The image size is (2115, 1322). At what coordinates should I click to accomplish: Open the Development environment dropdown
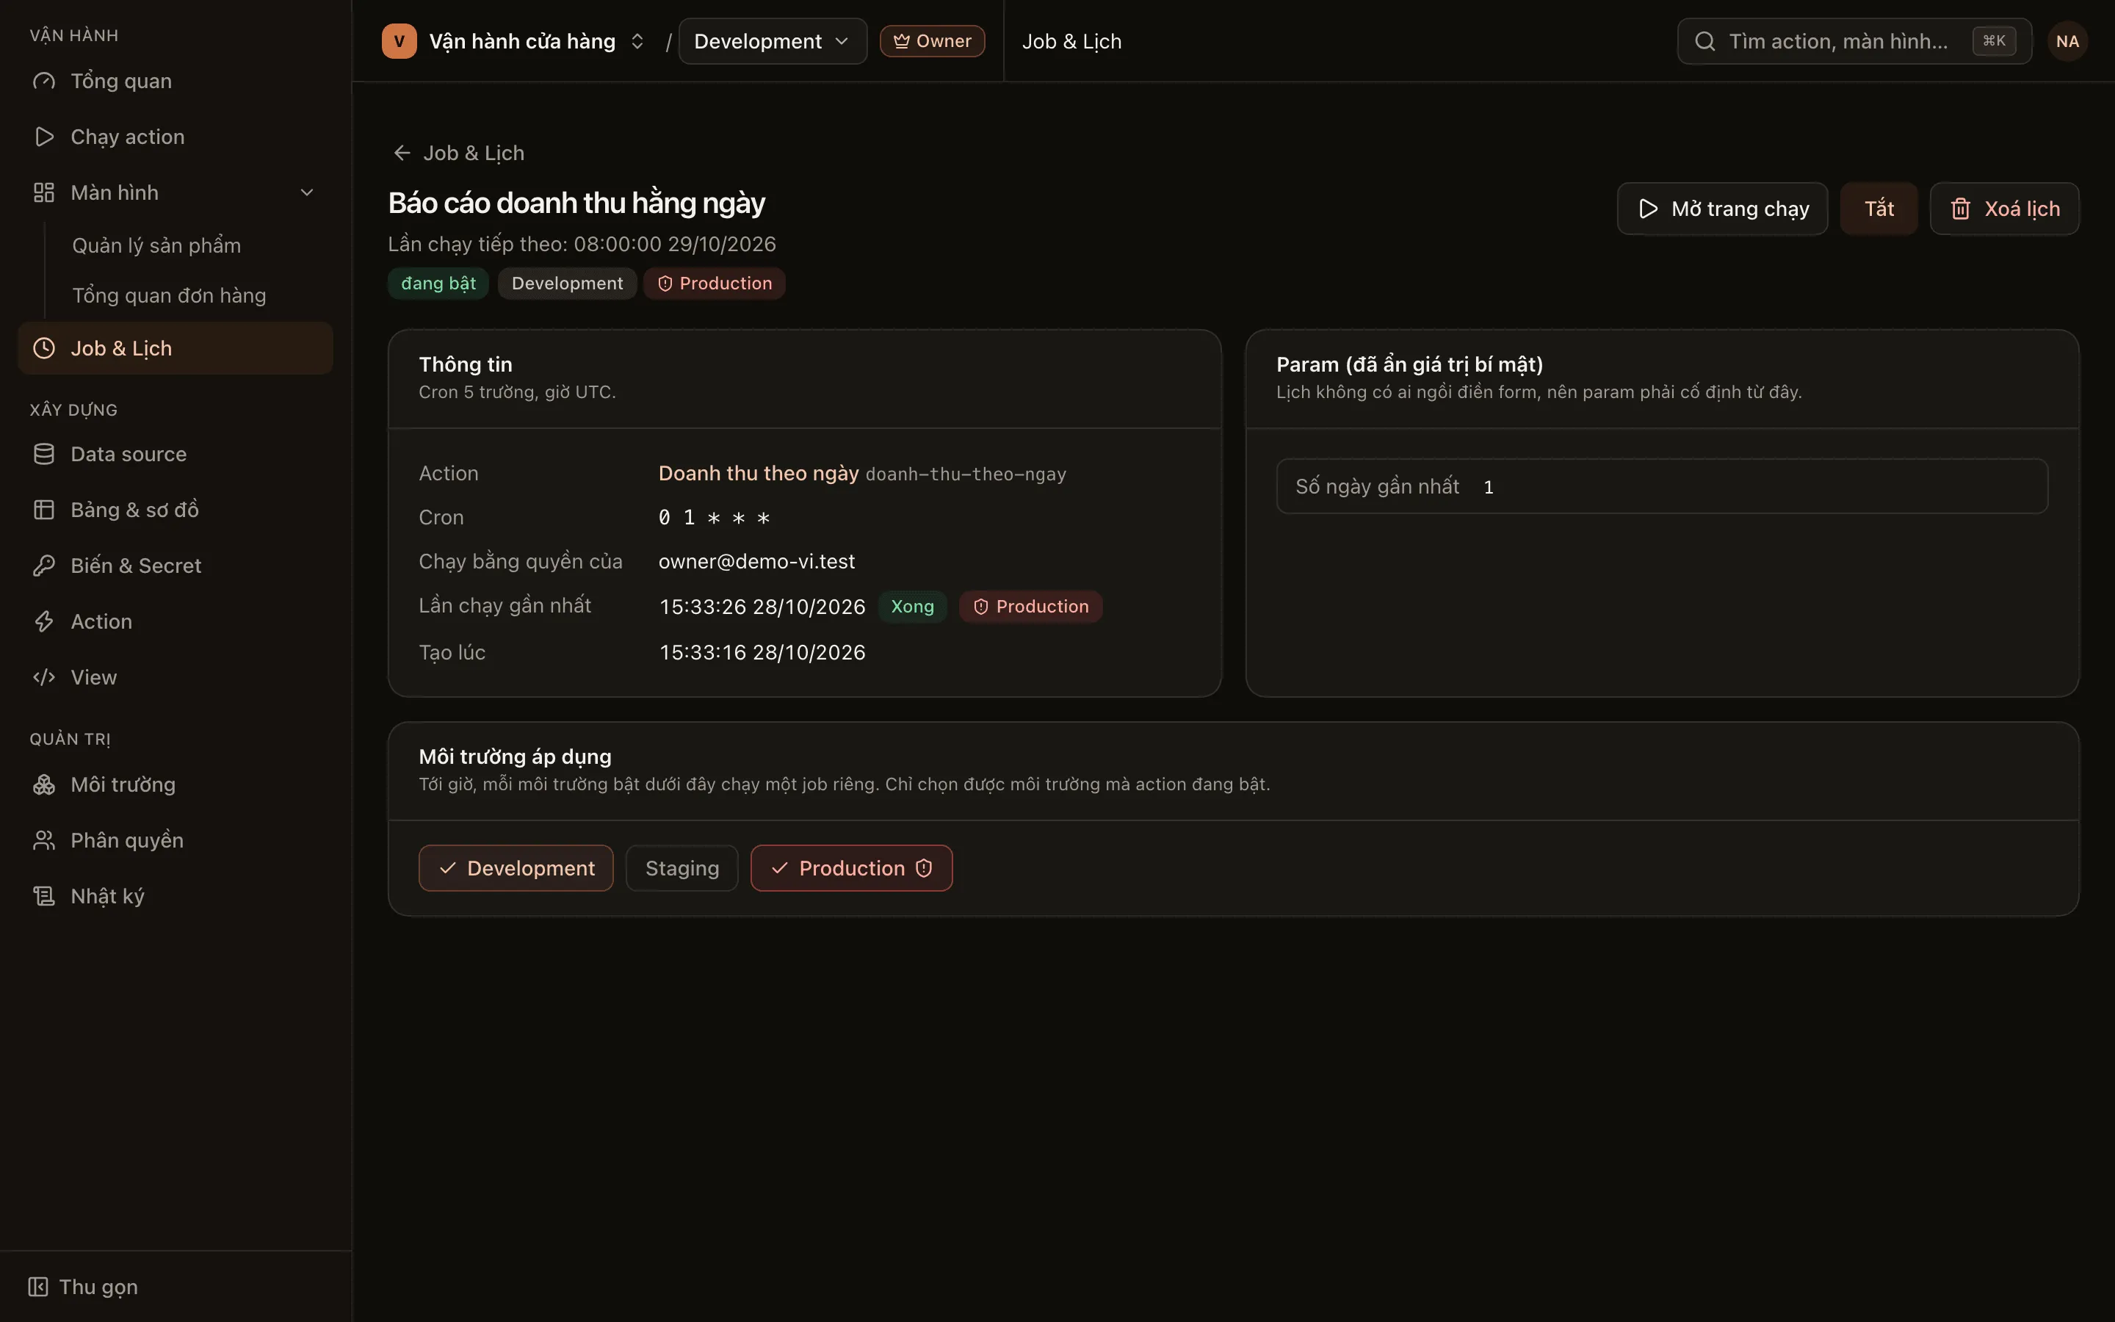[773, 41]
